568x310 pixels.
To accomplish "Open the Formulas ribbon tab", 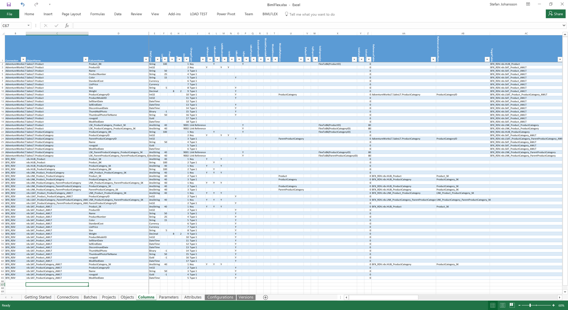I will (x=98, y=14).
